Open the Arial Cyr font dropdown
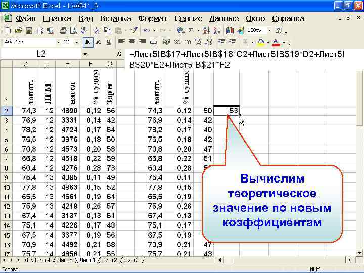364x273 pixels. 59,42
